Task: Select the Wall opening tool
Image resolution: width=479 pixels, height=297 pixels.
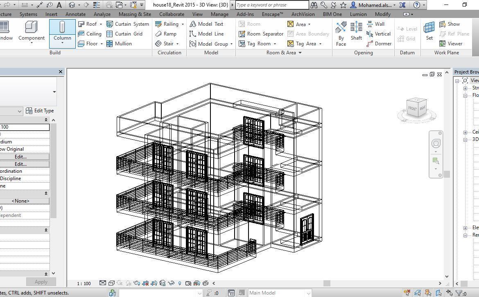Action: [x=376, y=24]
